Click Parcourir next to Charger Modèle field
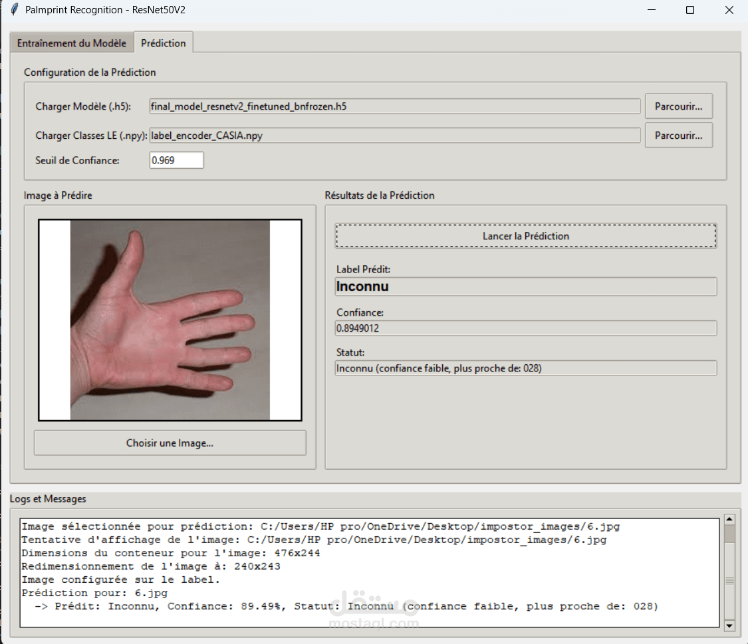Screen dimensions: 748x644 pos(678,106)
